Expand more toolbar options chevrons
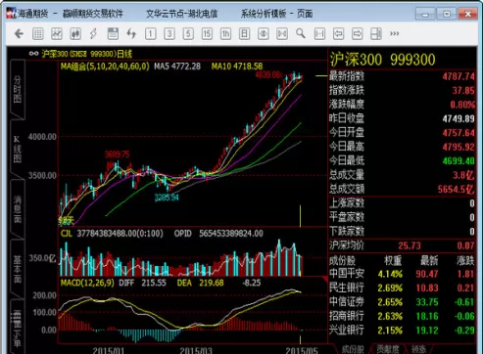 point(395,33)
